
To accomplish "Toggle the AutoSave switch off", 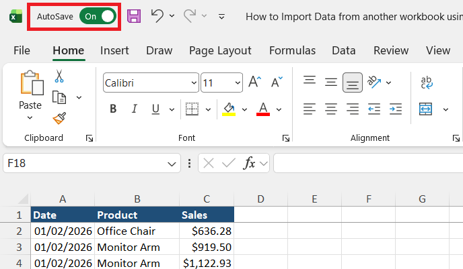I will [98, 16].
